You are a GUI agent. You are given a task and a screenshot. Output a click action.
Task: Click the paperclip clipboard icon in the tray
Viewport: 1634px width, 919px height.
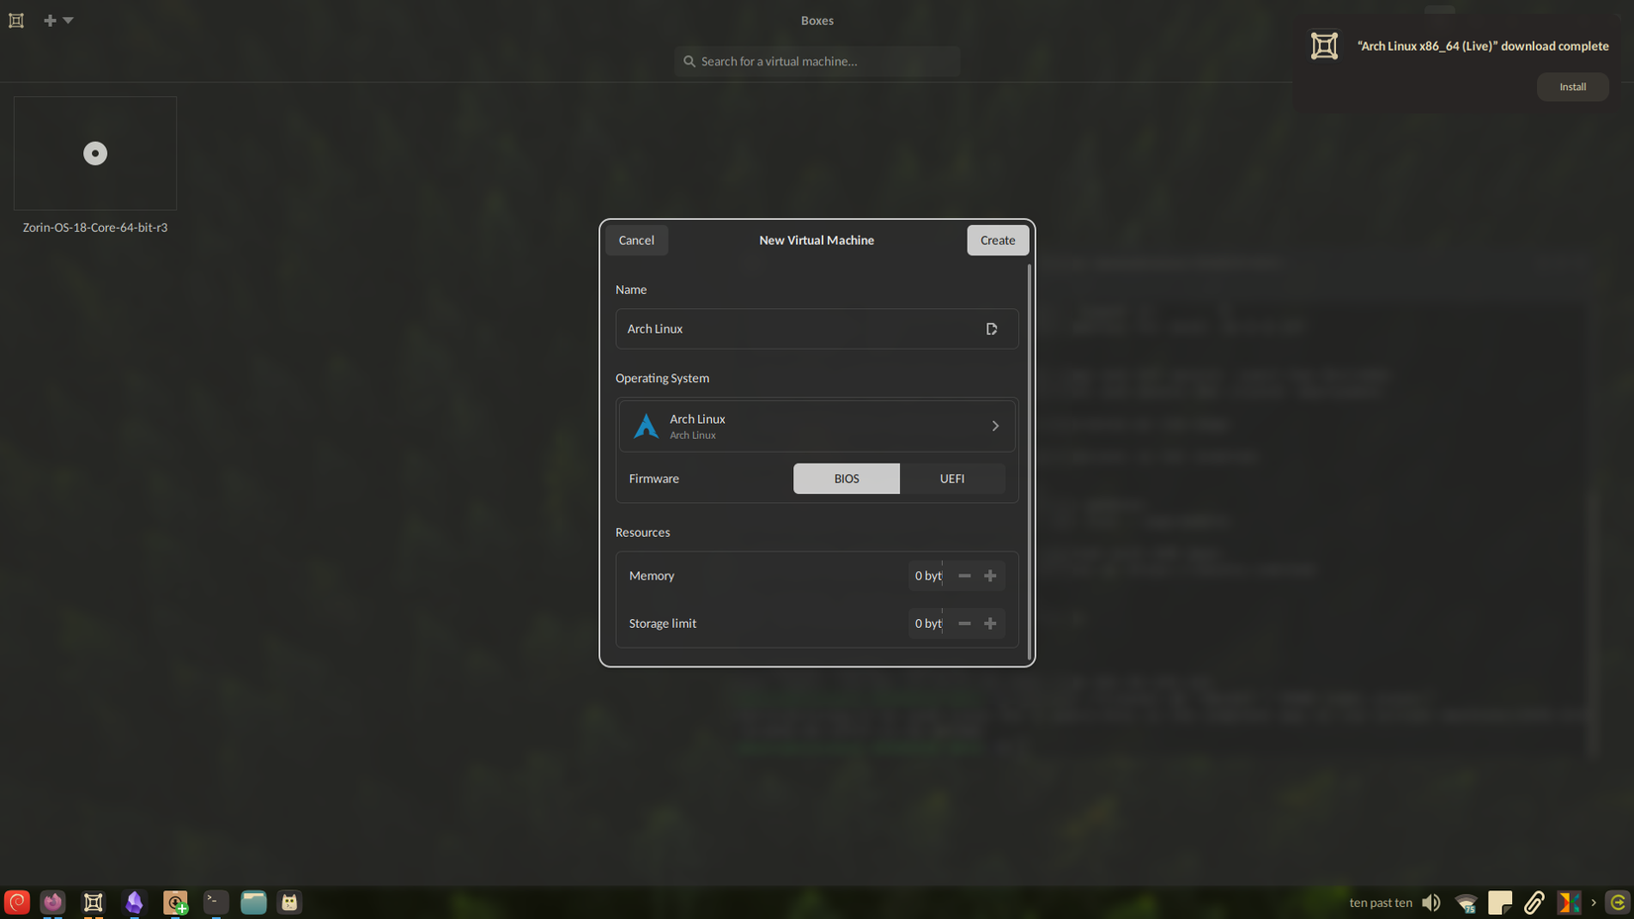click(x=1534, y=902)
